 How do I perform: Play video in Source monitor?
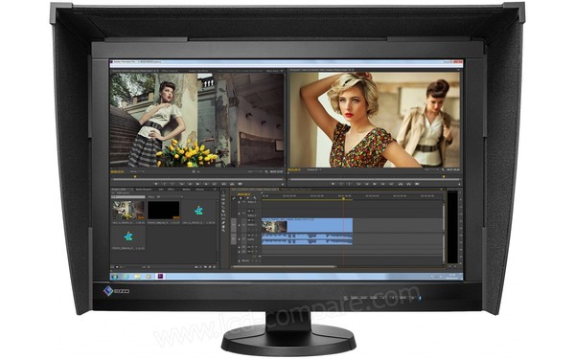click(197, 184)
